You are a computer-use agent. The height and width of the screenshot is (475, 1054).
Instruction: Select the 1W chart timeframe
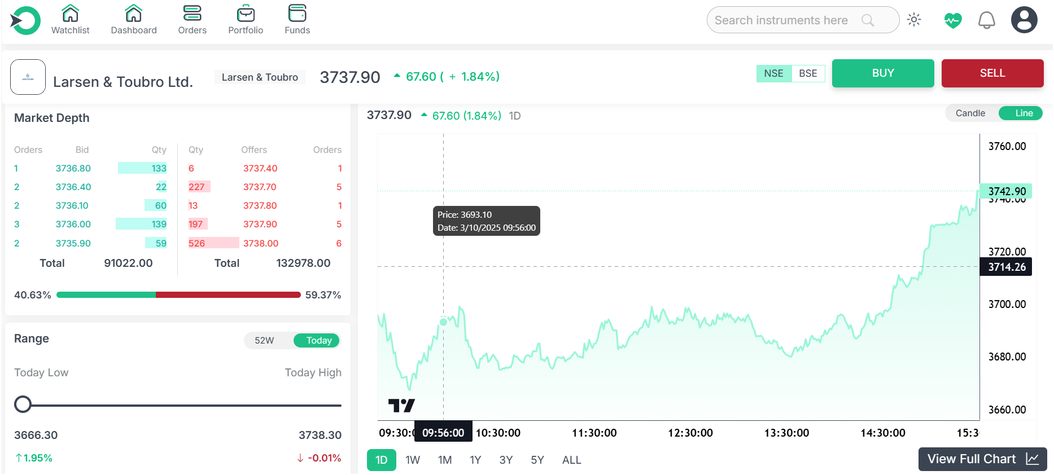pos(413,460)
